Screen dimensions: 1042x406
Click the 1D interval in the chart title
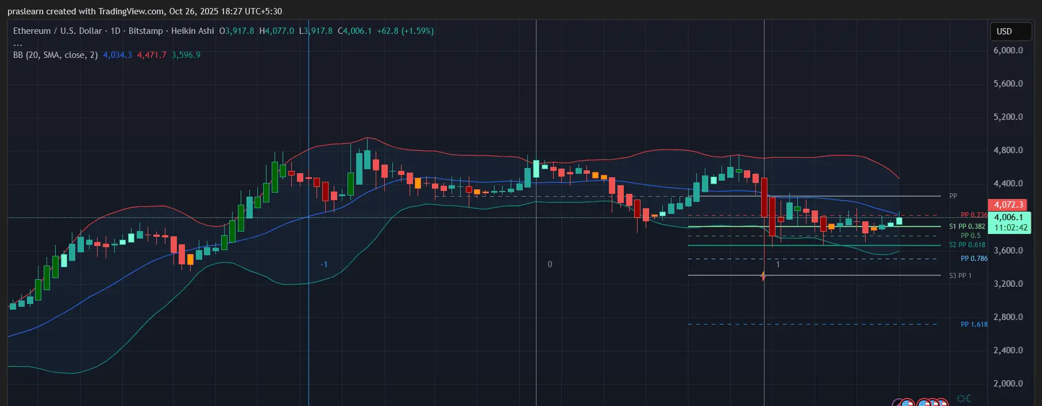click(115, 31)
